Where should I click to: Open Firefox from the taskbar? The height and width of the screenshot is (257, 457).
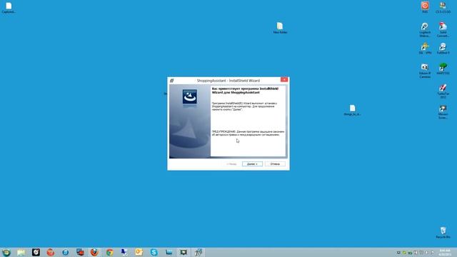point(95,252)
